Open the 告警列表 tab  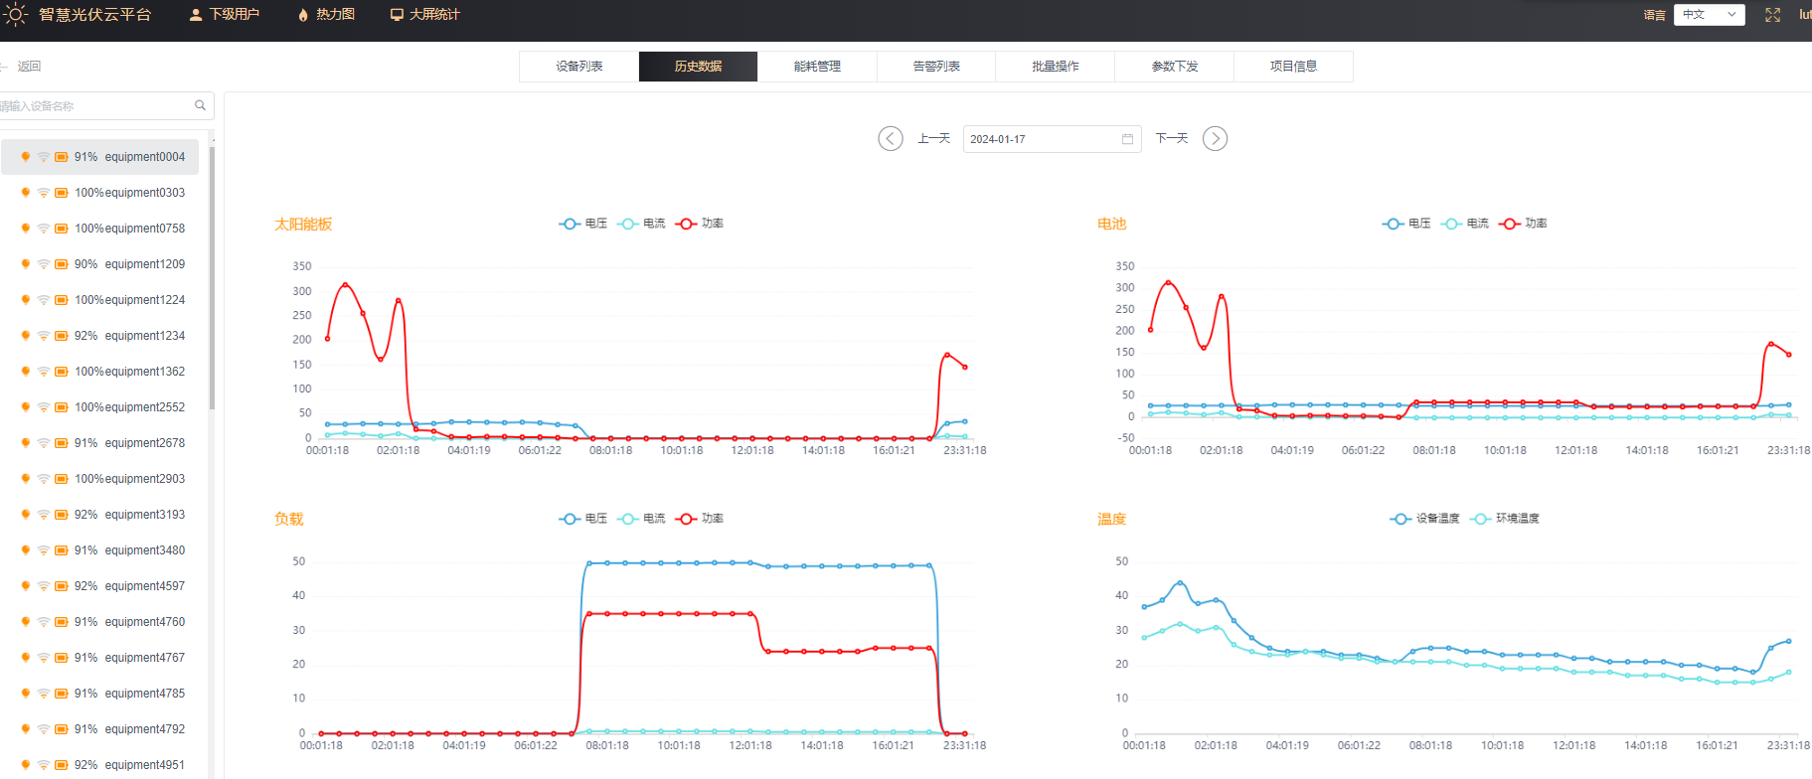click(936, 67)
